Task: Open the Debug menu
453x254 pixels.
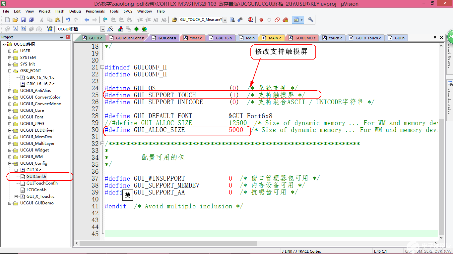Action: point(75,11)
